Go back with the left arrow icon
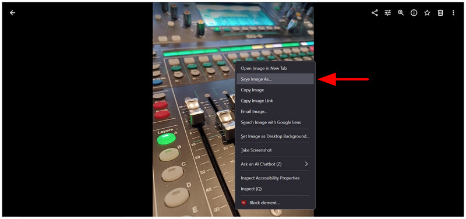The image size is (466, 219). point(12,13)
